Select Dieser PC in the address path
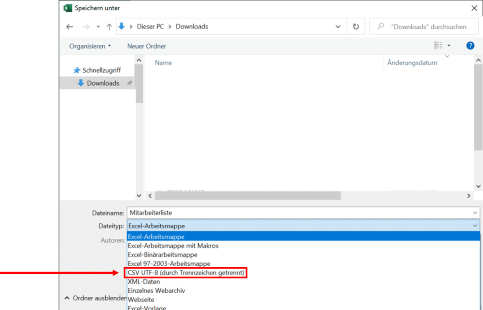Screen dimensions: 483x310 tap(150, 26)
